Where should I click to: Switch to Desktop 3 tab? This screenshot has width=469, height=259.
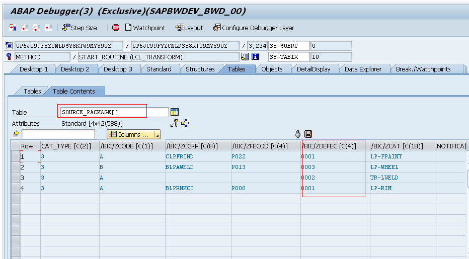[118, 69]
